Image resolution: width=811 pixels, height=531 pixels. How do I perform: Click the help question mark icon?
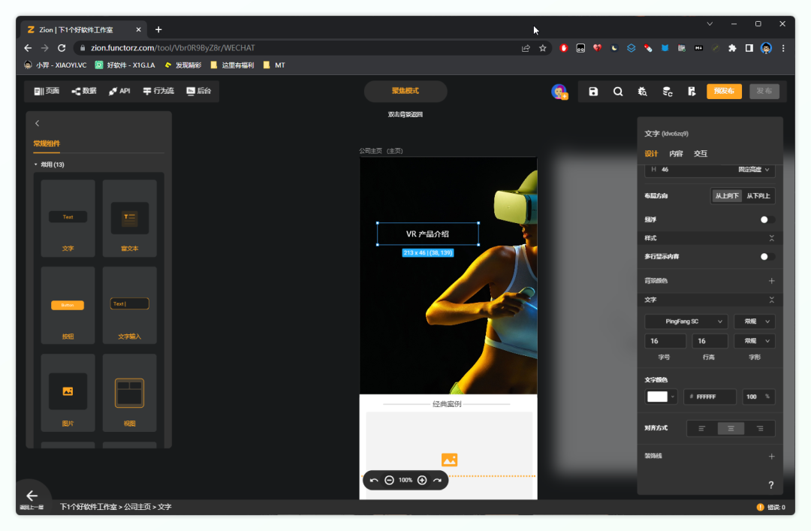click(770, 485)
